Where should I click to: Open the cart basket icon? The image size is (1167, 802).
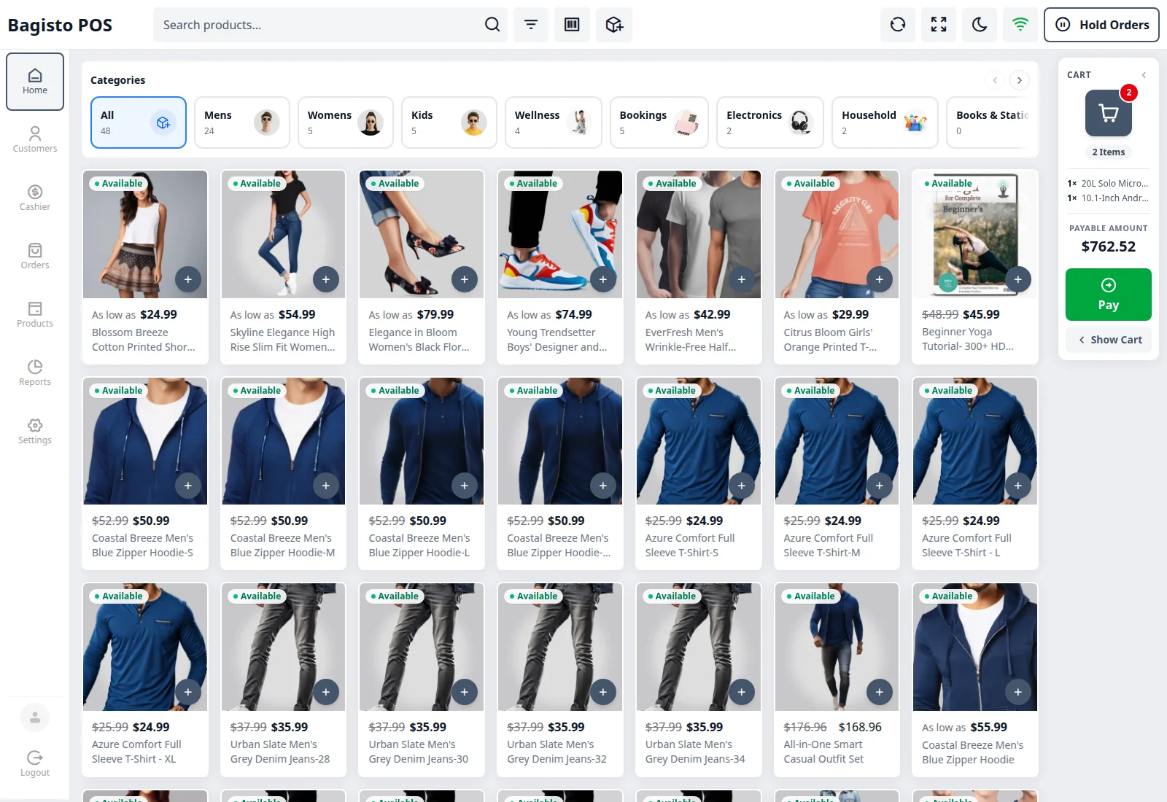(x=1108, y=113)
